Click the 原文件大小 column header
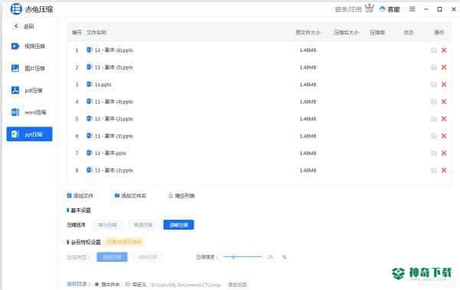460x290 pixels. pos(307,32)
